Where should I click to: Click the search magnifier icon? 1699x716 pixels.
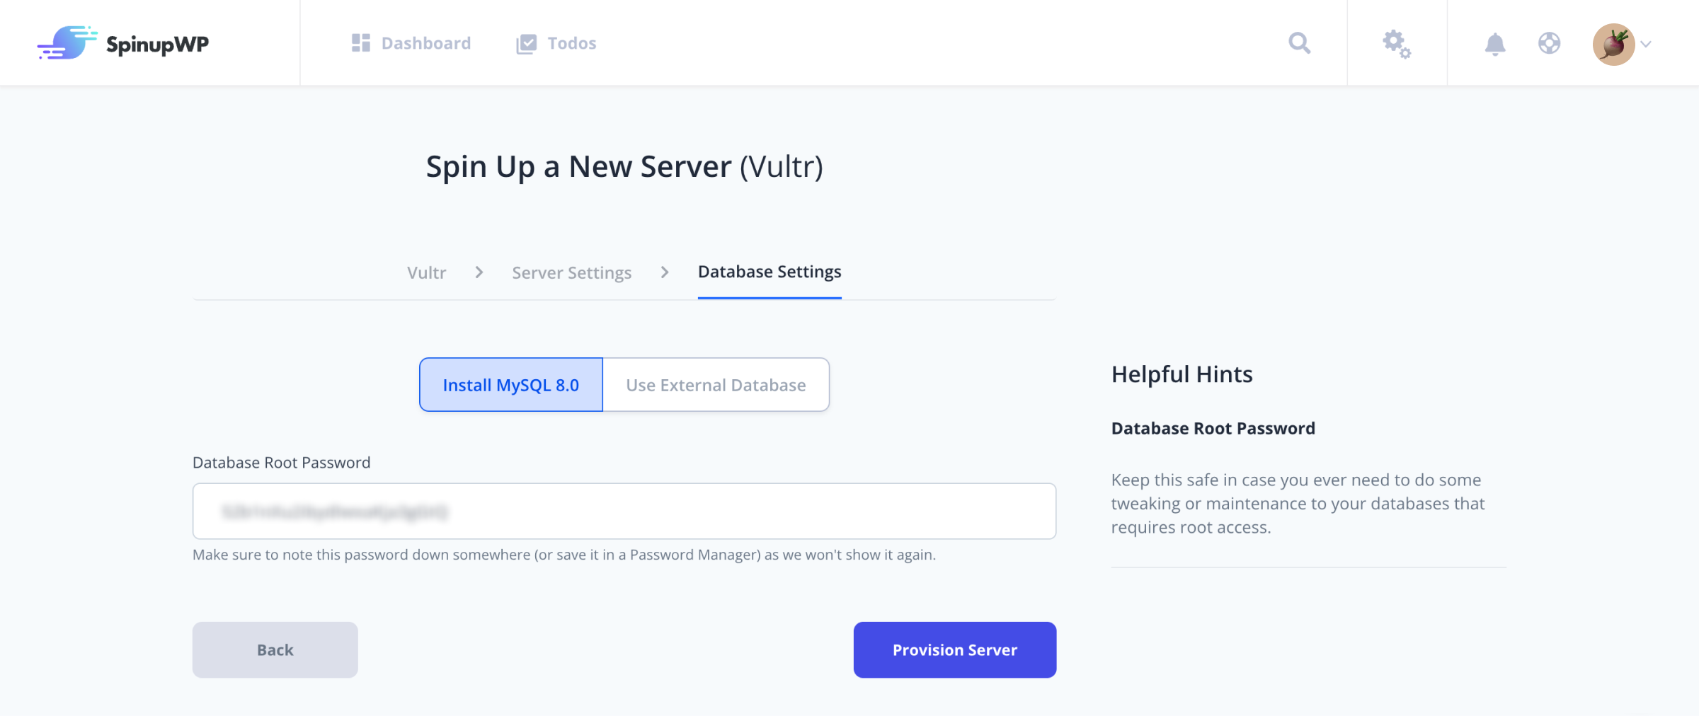1299,43
